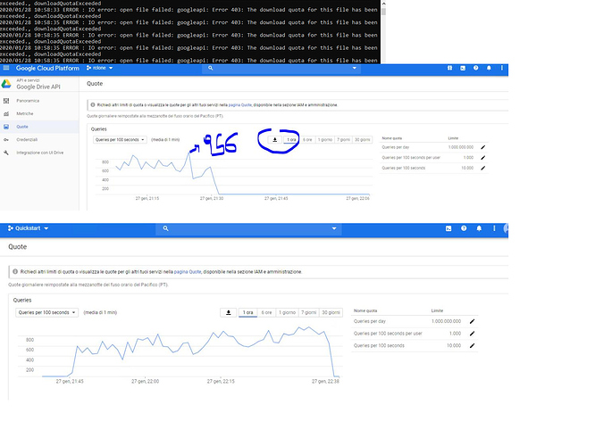The height and width of the screenshot is (446, 595).
Task: Open the Quickstart project selector dropdown
Action: pos(28,228)
